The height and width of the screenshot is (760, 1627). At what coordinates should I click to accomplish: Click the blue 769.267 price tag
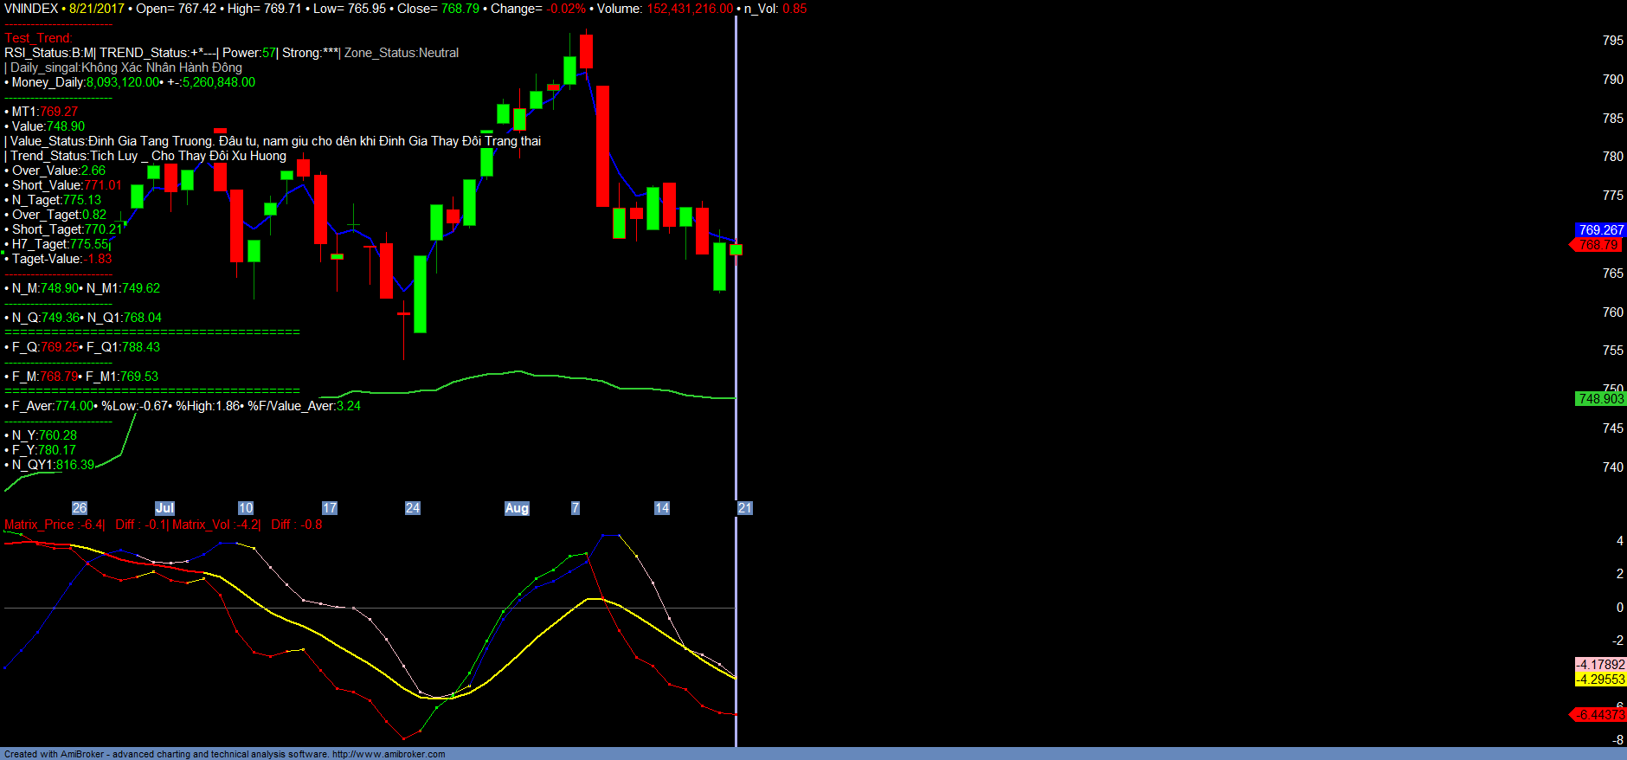(x=1600, y=230)
